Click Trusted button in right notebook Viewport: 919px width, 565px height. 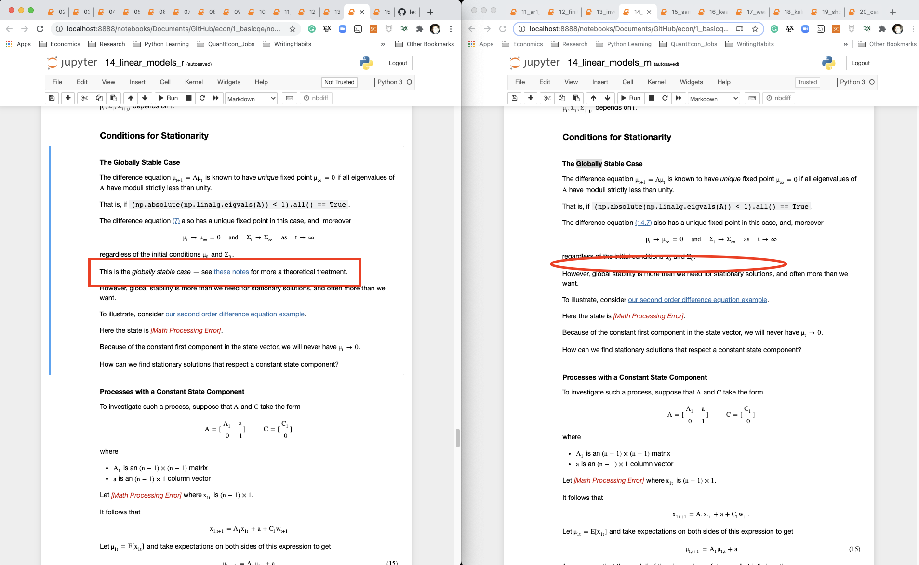[807, 82]
